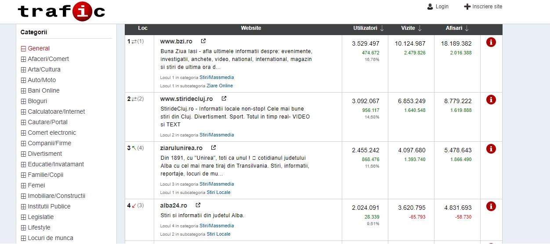The width and height of the screenshot is (550, 244).
Task: Click the Website column header
Action: click(x=251, y=28)
